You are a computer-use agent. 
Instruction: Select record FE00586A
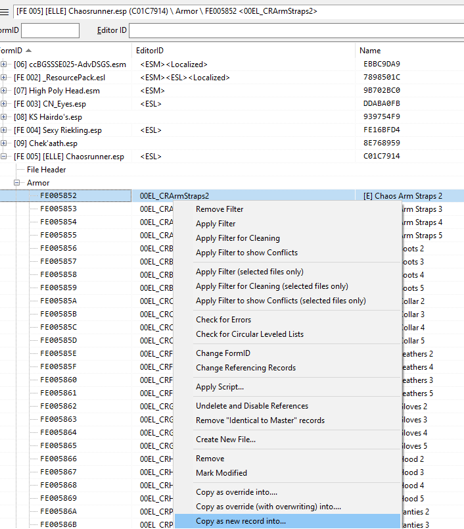[x=58, y=511]
